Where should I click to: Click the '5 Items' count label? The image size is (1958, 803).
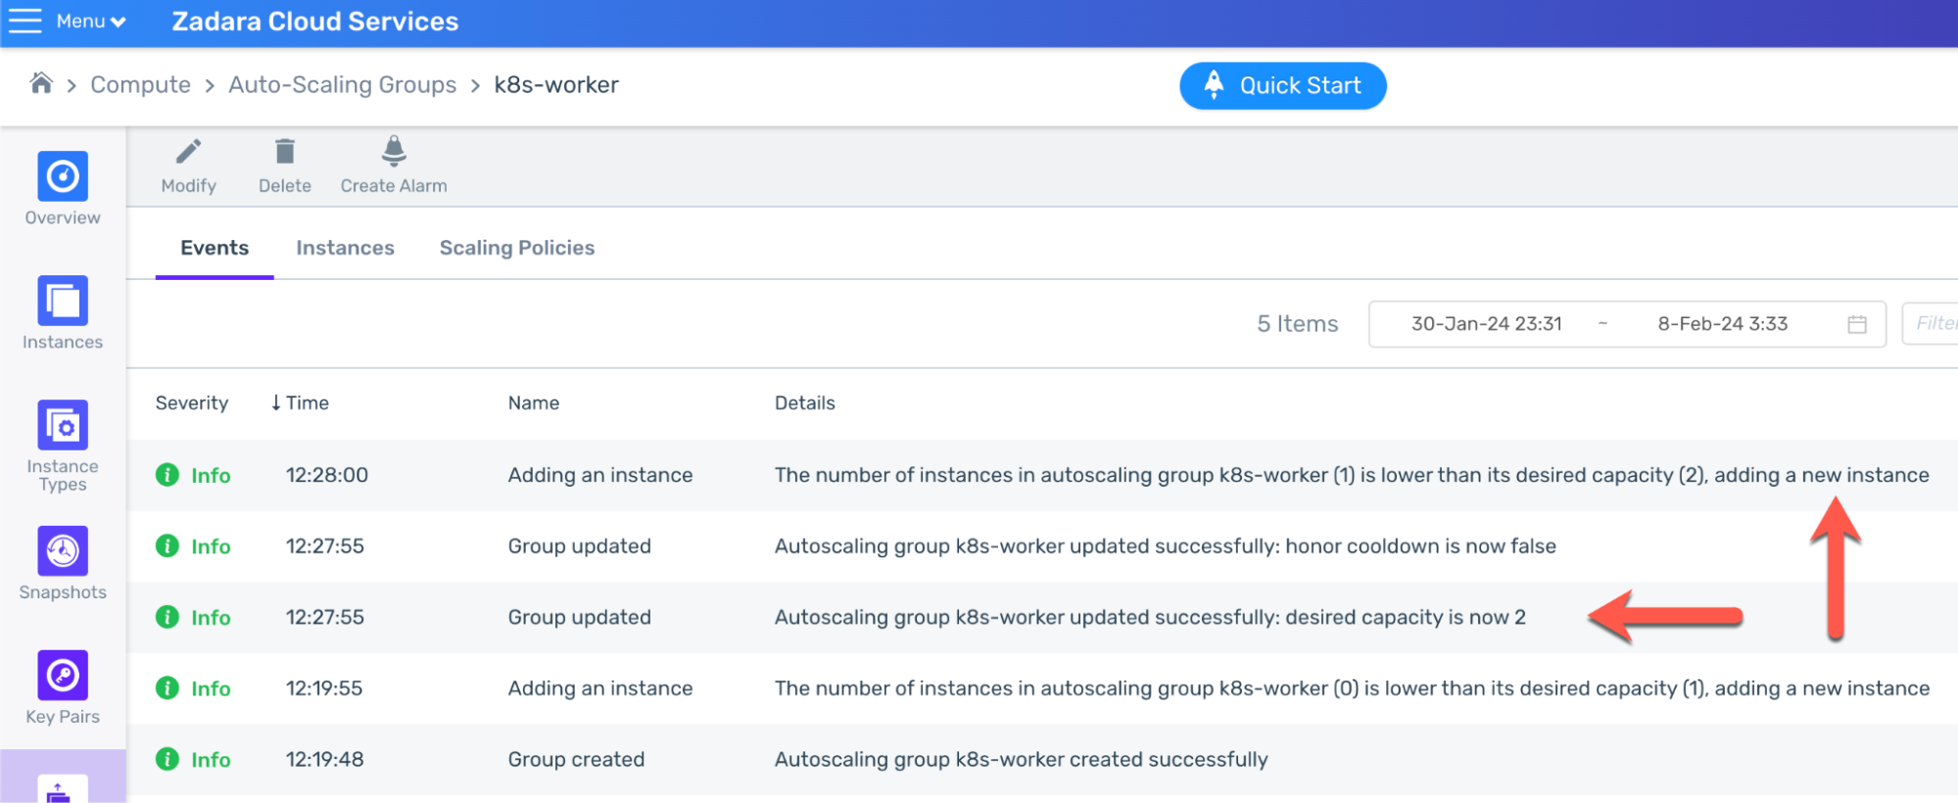tap(1297, 324)
